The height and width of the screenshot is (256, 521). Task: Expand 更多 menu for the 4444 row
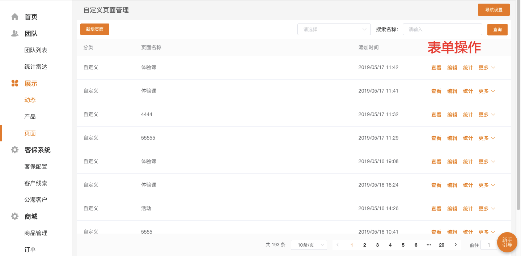[487, 115]
